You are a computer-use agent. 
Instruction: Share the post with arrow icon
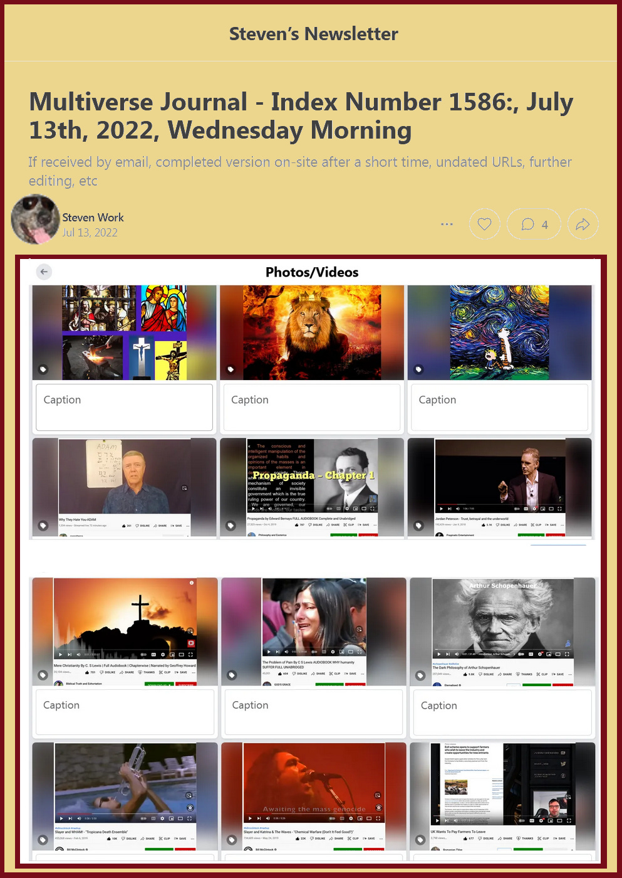(583, 224)
